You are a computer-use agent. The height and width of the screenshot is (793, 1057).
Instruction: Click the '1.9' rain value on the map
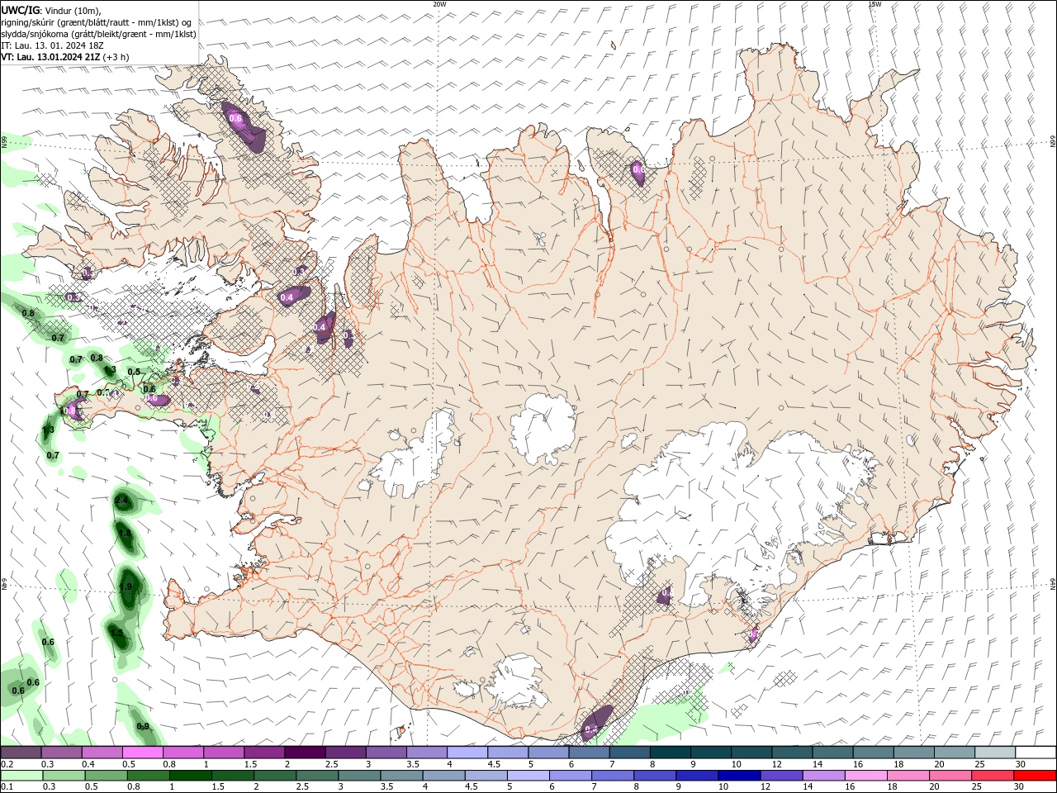point(126,586)
